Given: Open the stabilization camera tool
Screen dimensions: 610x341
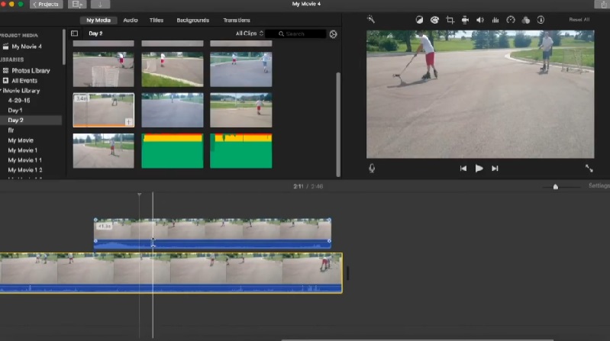Looking at the screenshot, I should point(465,20).
